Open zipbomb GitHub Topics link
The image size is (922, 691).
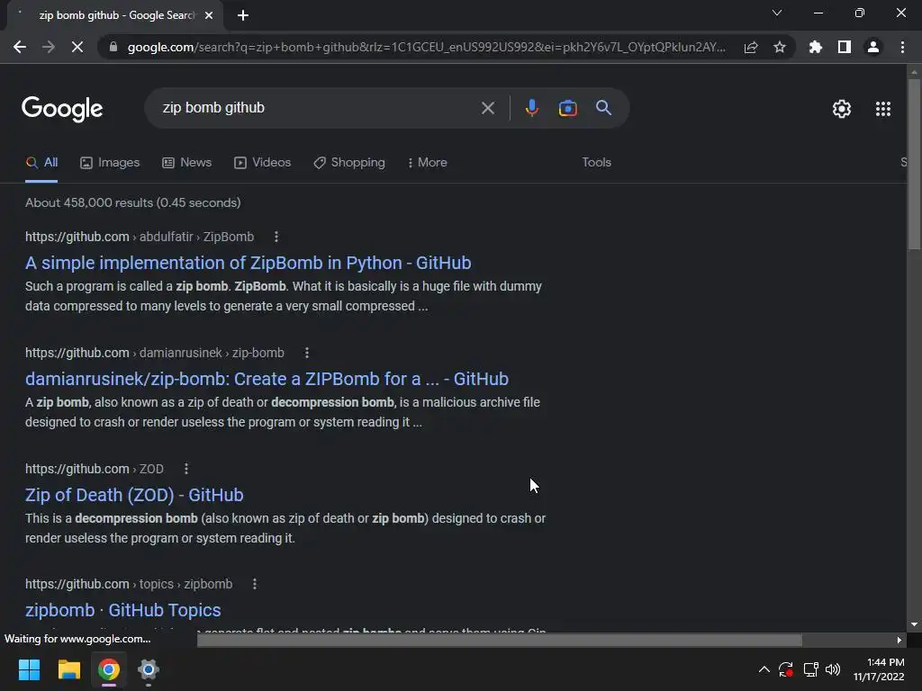point(122,610)
